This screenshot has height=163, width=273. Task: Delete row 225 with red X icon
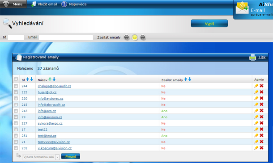pos(261,92)
